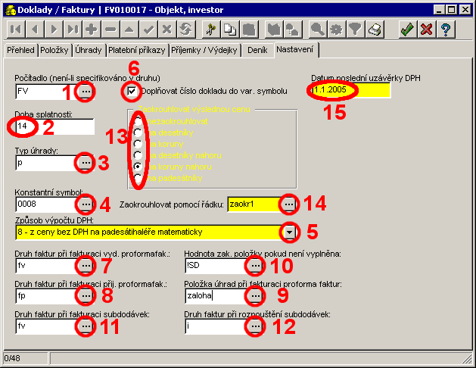Open lookup button next to 'Typ úhrady' field

[x=86, y=162]
